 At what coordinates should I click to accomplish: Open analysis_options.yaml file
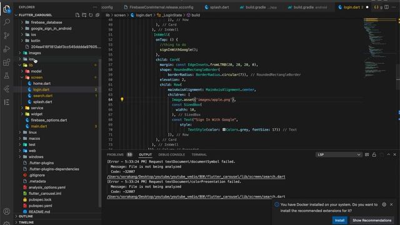tap(47, 187)
